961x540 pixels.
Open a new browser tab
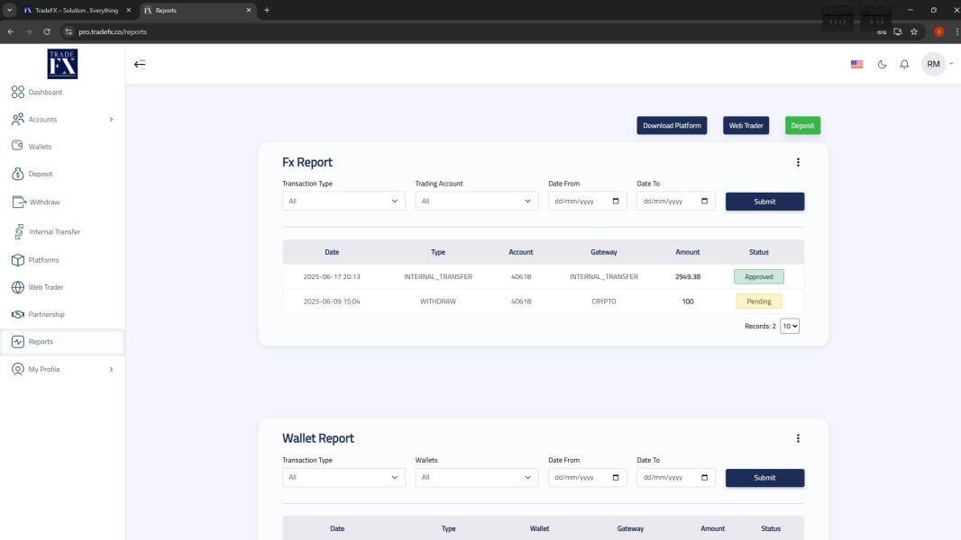[267, 11]
